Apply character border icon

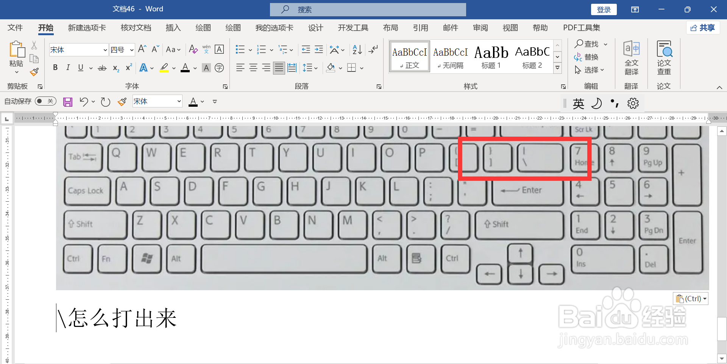click(x=219, y=49)
